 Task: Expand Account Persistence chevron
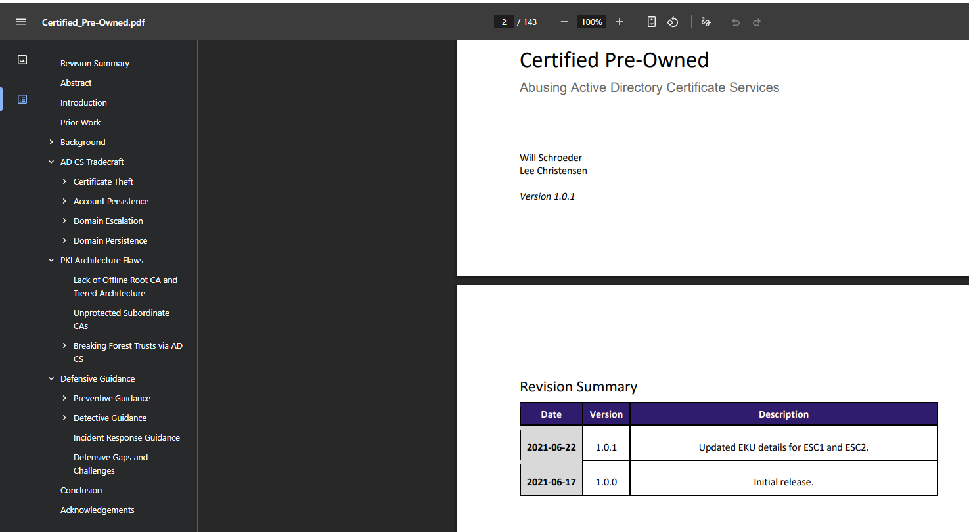64,201
